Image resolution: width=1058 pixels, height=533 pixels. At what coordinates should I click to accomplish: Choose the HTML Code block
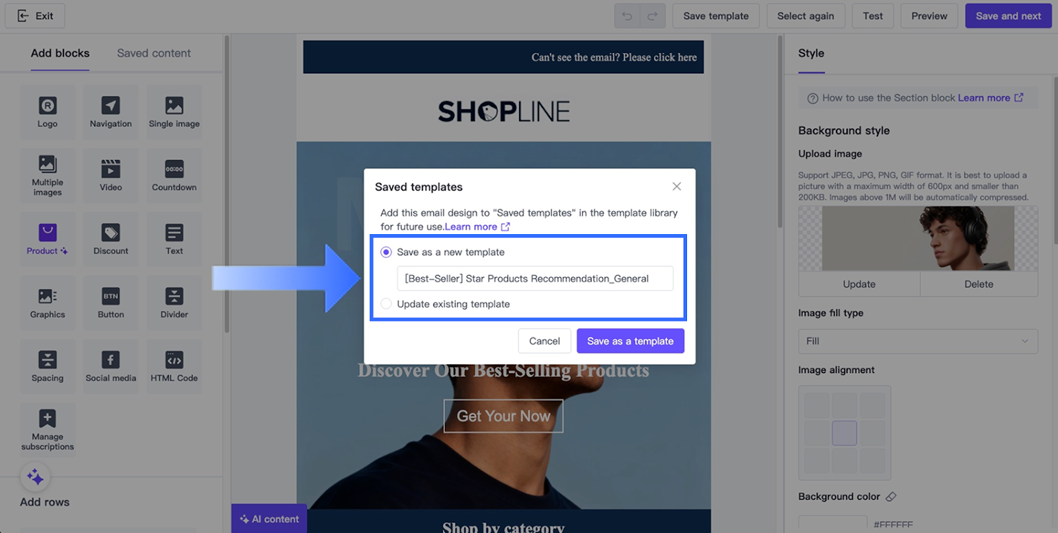click(174, 366)
